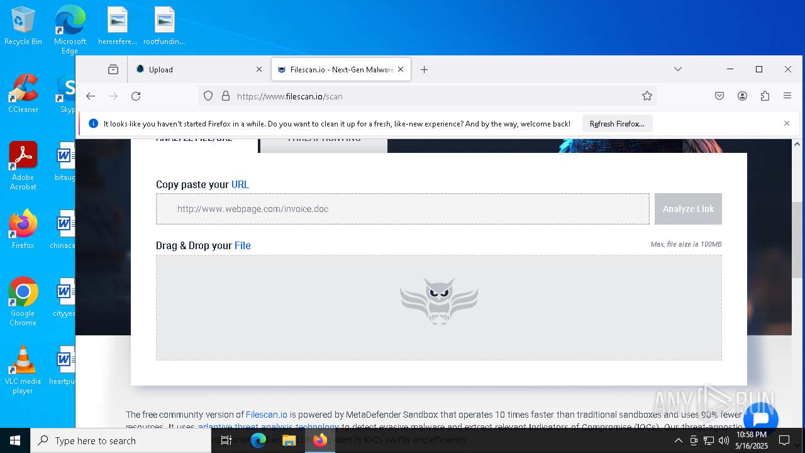Select herereference image file on desktop
This screenshot has height=453, width=805.
tap(118, 26)
